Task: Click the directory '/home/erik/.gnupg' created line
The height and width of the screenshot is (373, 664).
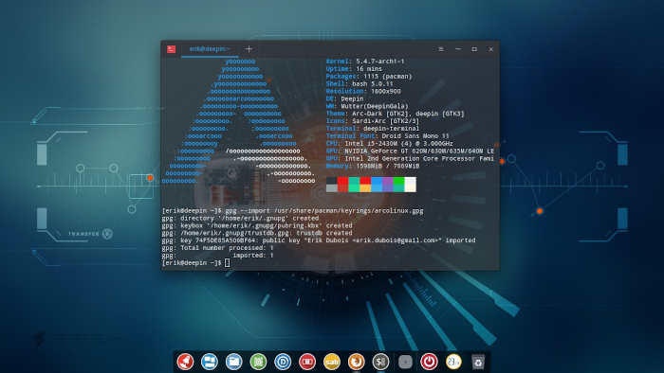Action: [x=240, y=219]
